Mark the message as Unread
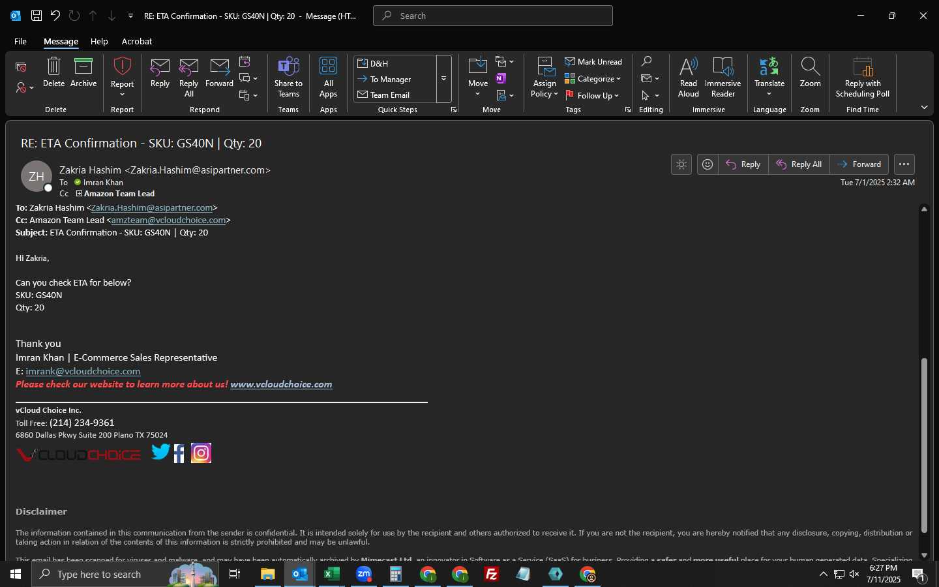Screen dimensions: 939x587 coord(593,61)
